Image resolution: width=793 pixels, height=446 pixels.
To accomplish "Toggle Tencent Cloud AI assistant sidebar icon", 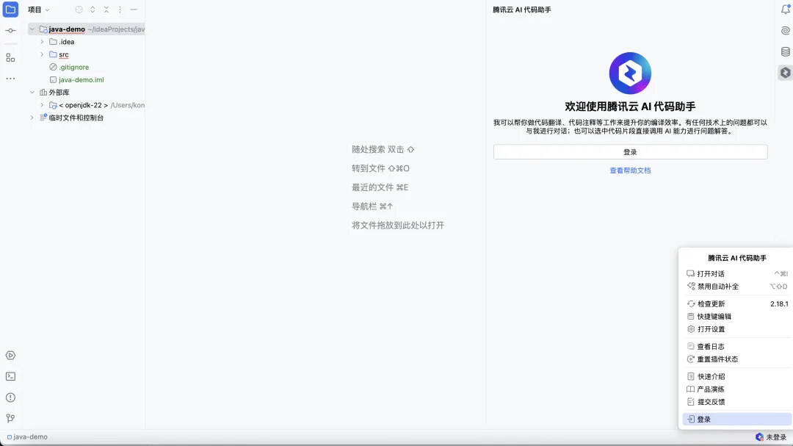I will [x=785, y=73].
